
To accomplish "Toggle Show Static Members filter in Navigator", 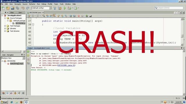I will (x=11, y=93).
